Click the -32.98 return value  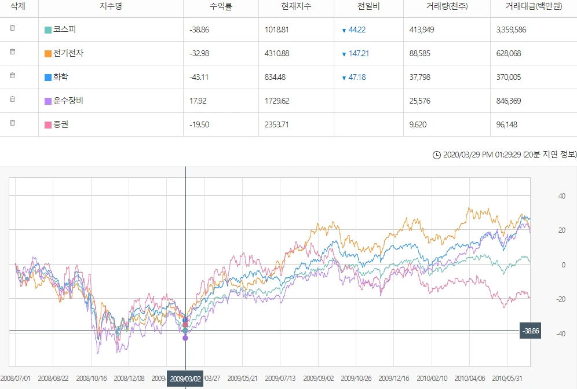199,53
